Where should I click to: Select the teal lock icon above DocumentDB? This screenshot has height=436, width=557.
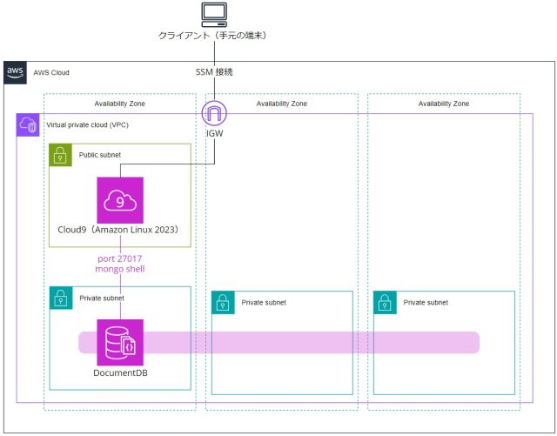pyautogui.click(x=61, y=298)
